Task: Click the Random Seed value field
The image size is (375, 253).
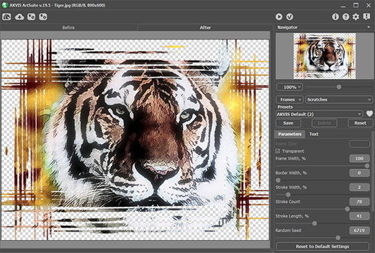Action: point(359,230)
